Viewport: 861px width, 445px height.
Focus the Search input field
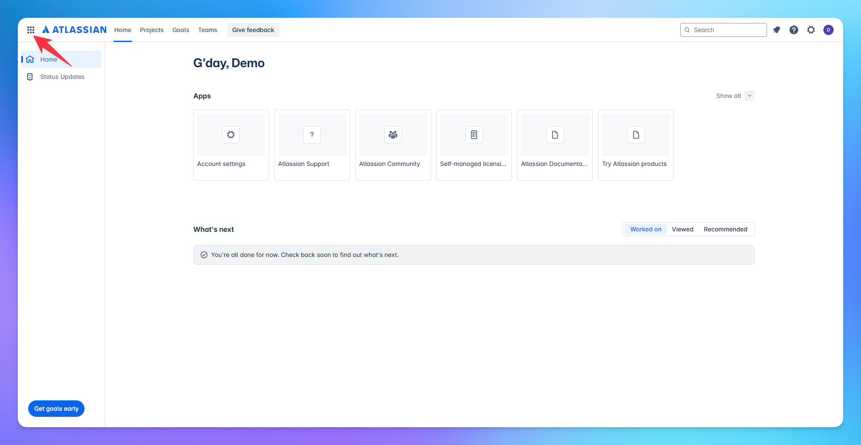tap(724, 30)
